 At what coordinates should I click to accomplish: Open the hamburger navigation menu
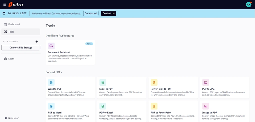4,4
